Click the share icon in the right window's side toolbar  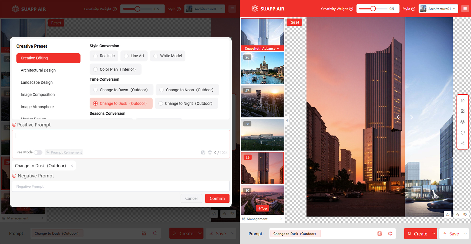[x=463, y=143]
